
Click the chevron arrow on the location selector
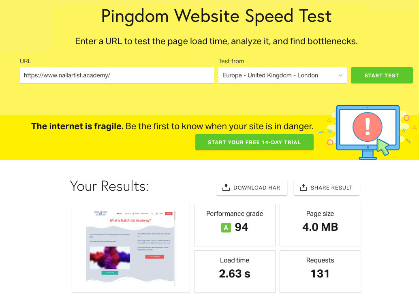[x=341, y=75]
